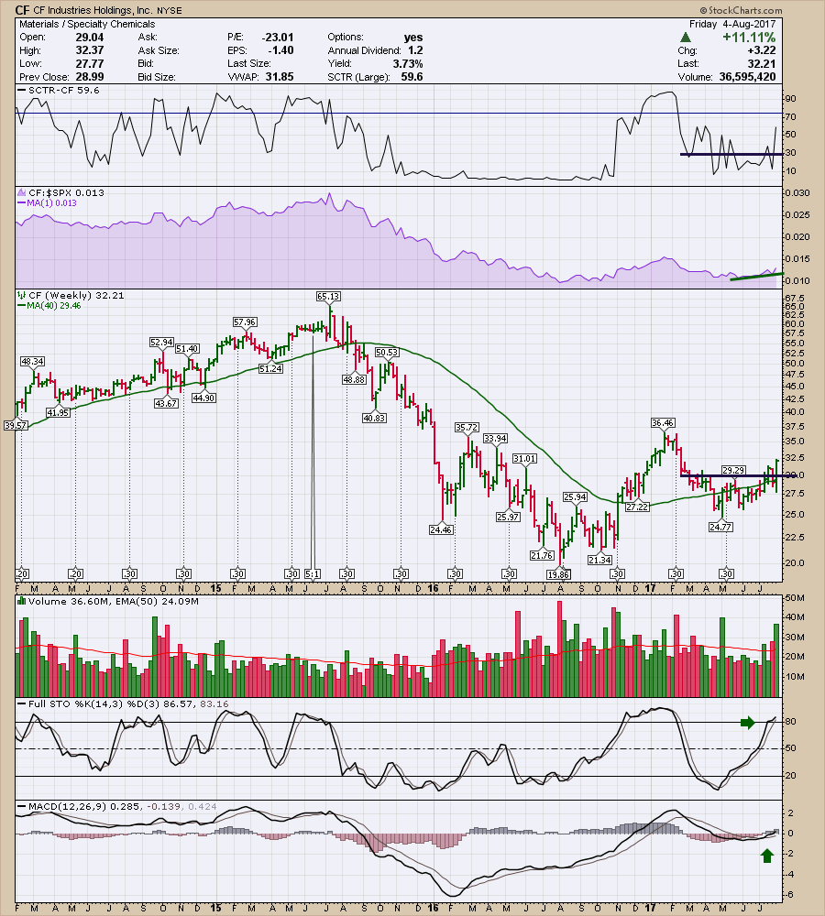Click Materials / Specialty Chemicals sector label
Viewport: 825px width, 916px height.
[x=87, y=24]
